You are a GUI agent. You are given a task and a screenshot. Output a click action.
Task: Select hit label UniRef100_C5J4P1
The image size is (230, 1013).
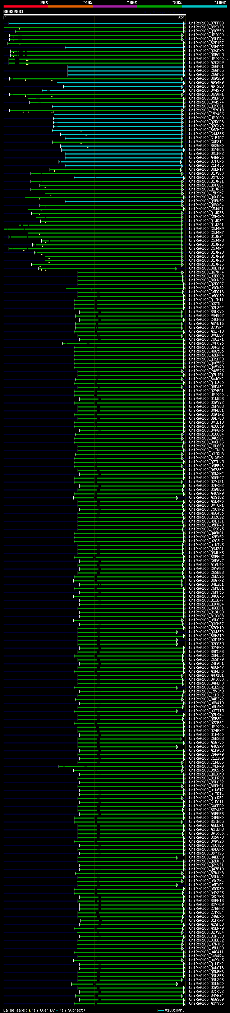coord(206,209)
